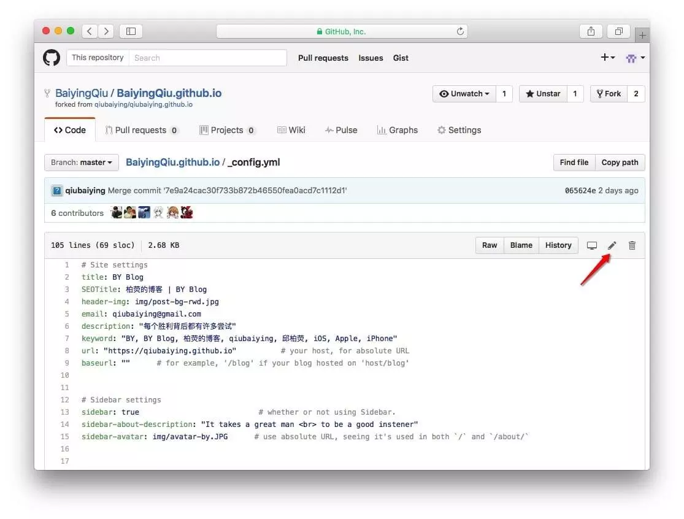Image resolution: width=684 pixels, height=519 pixels.
Task: Click the Safari address bar
Action: tap(342, 31)
